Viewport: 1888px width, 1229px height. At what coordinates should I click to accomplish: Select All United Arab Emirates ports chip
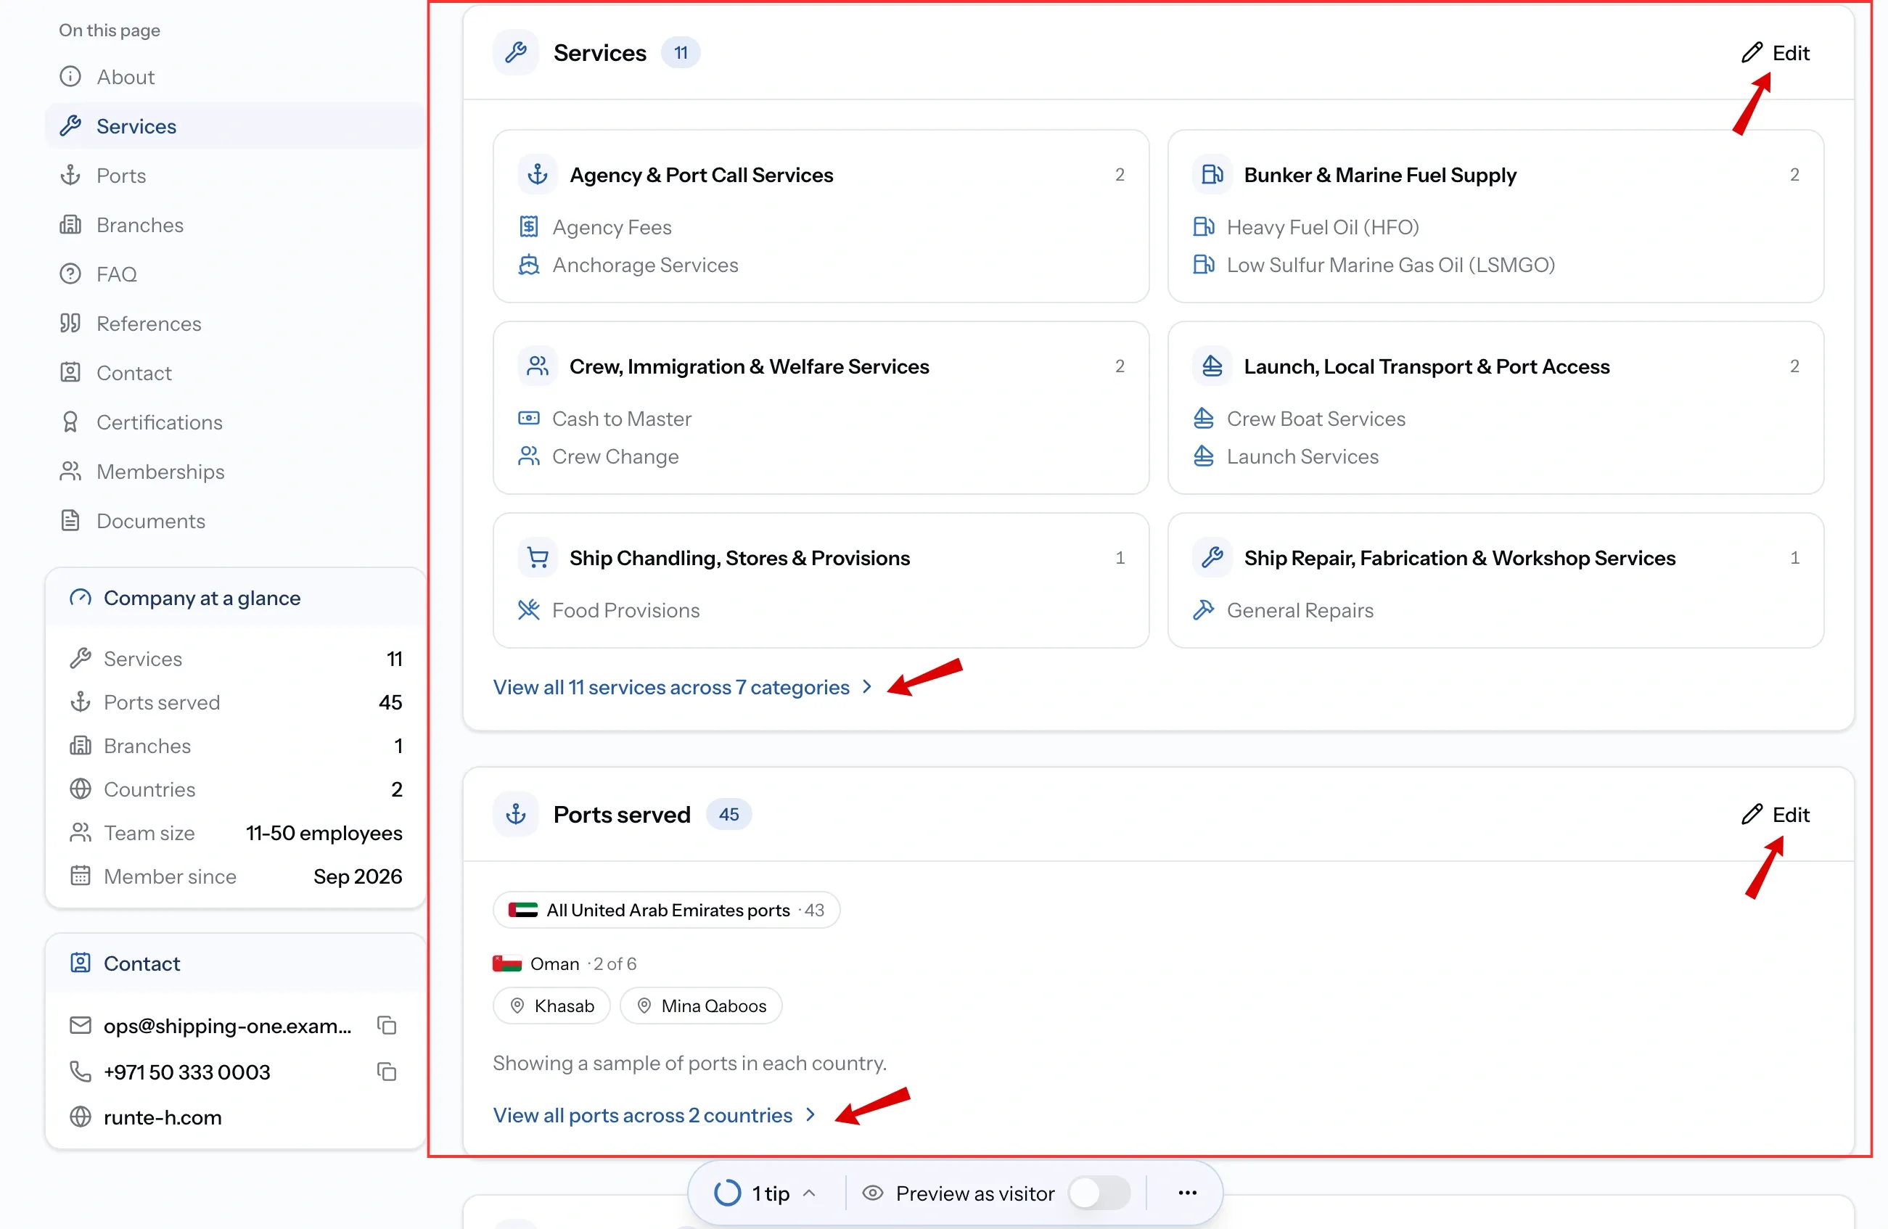[x=666, y=910]
